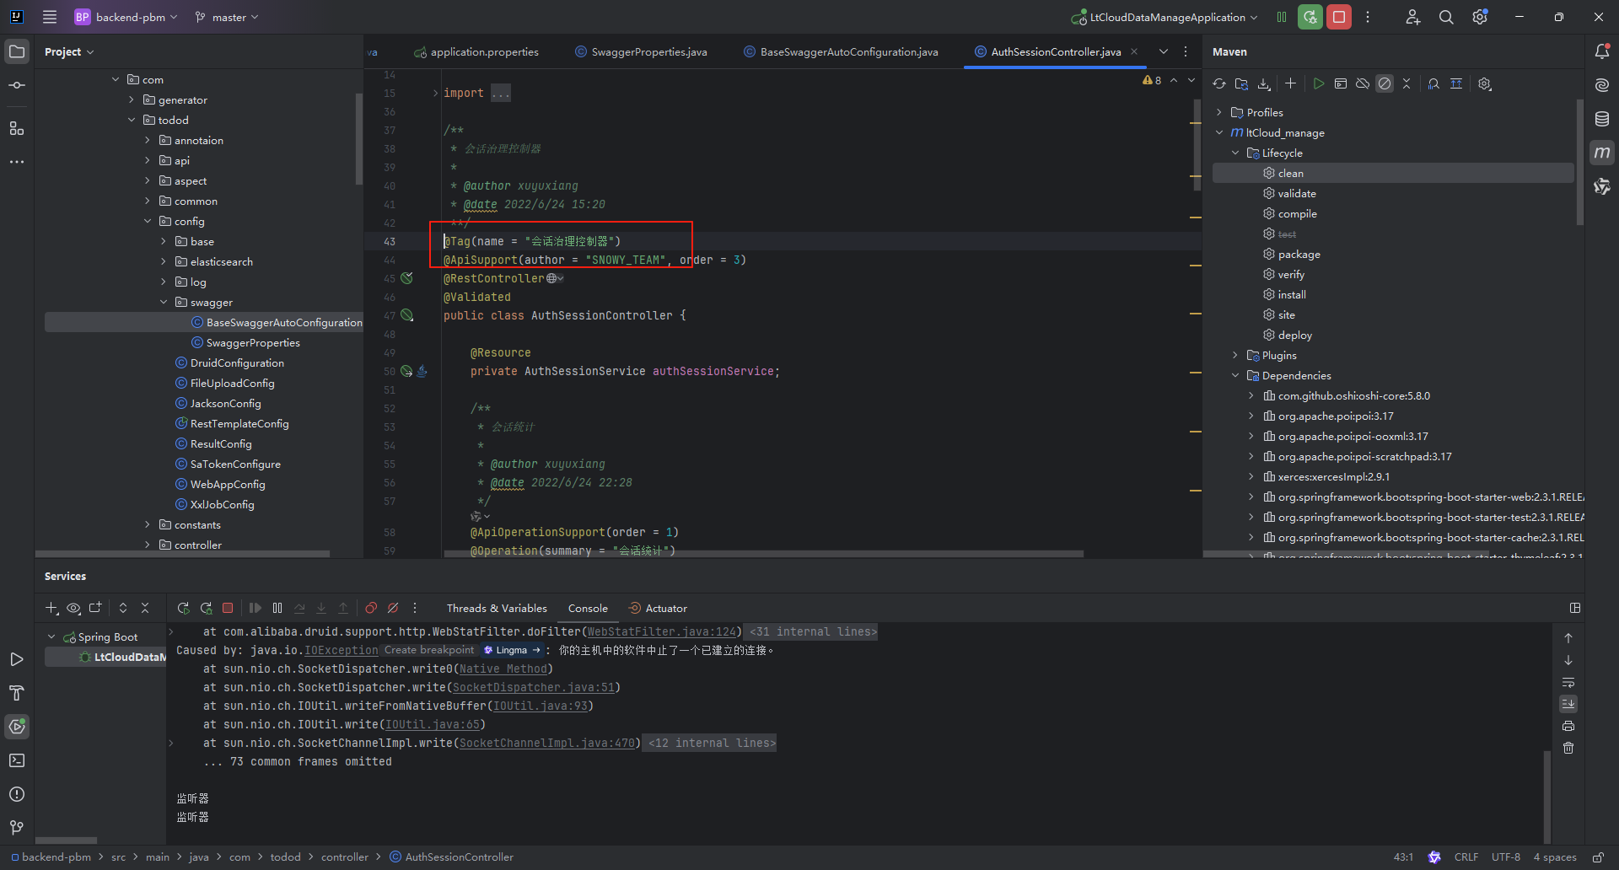
Task: Click IOException link in console
Action: pyautogui.click(x=342, y=650)
